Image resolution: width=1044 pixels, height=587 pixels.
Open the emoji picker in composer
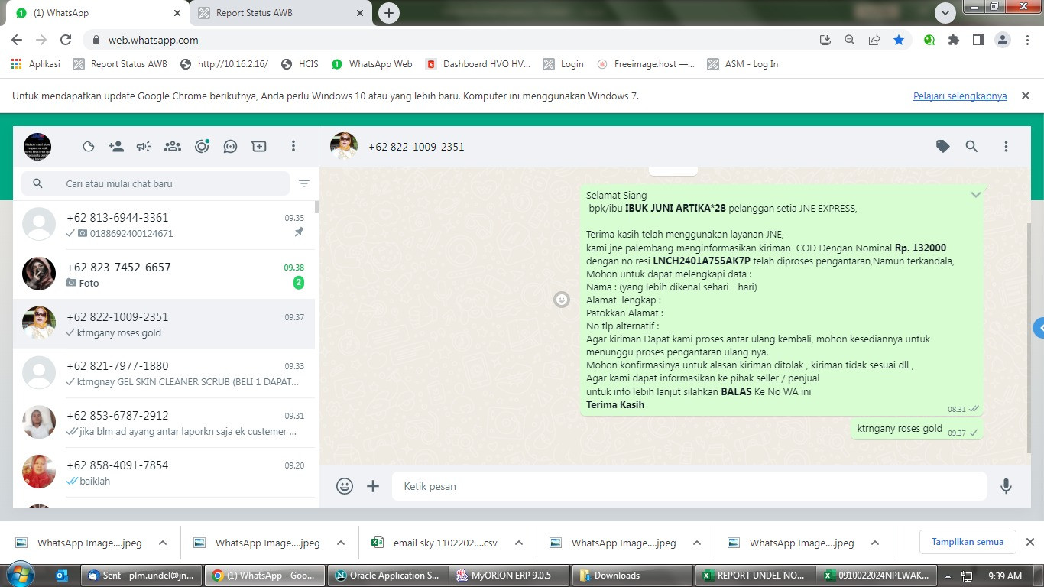point(345,486)
